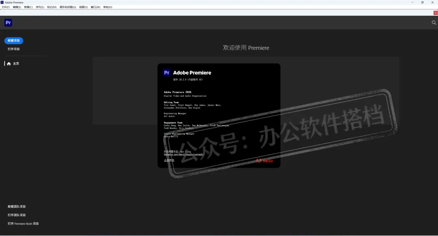The width and height of the screenshot is (438, 236).
Task: Click 打开 Premiere Rush 项目
Action: click(x=23, y=224)
